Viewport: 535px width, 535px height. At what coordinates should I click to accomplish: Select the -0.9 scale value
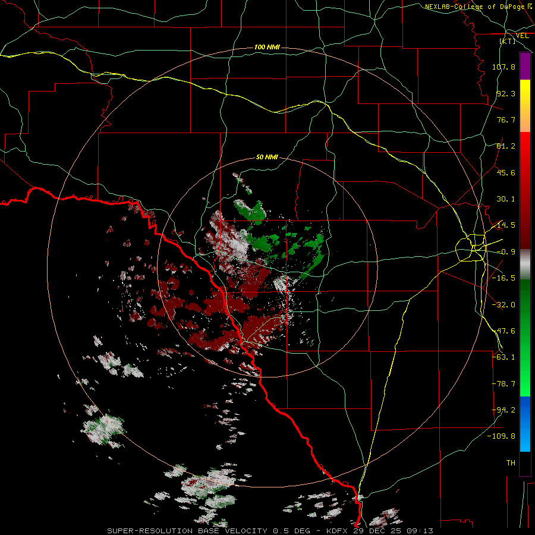(506, 252)
